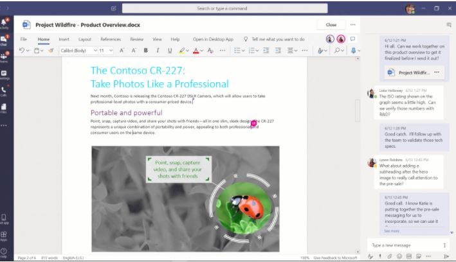Toggle the document comments pane icon
The image size is (456, 262).
[352, 39]
